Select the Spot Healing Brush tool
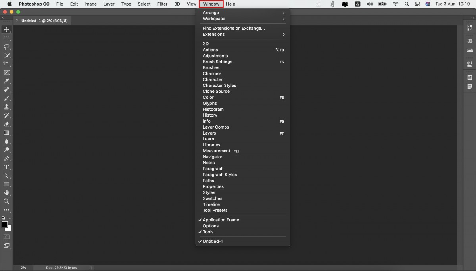 6,90
